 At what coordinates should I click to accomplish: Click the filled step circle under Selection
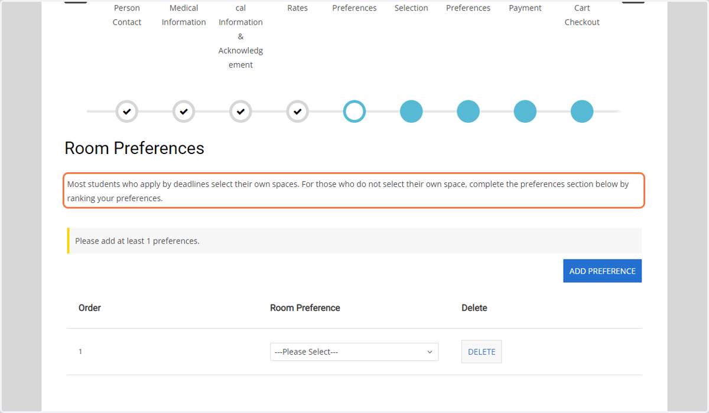411,112
